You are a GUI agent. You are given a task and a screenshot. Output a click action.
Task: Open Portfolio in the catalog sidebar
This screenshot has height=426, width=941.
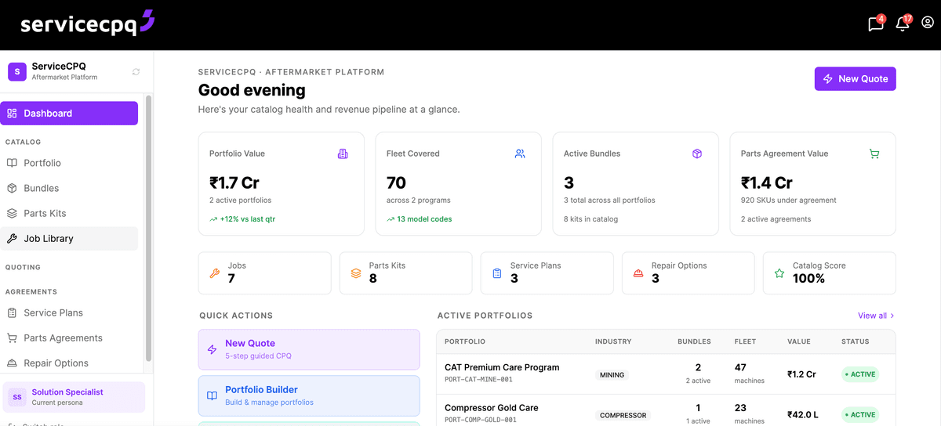point(69,163)
